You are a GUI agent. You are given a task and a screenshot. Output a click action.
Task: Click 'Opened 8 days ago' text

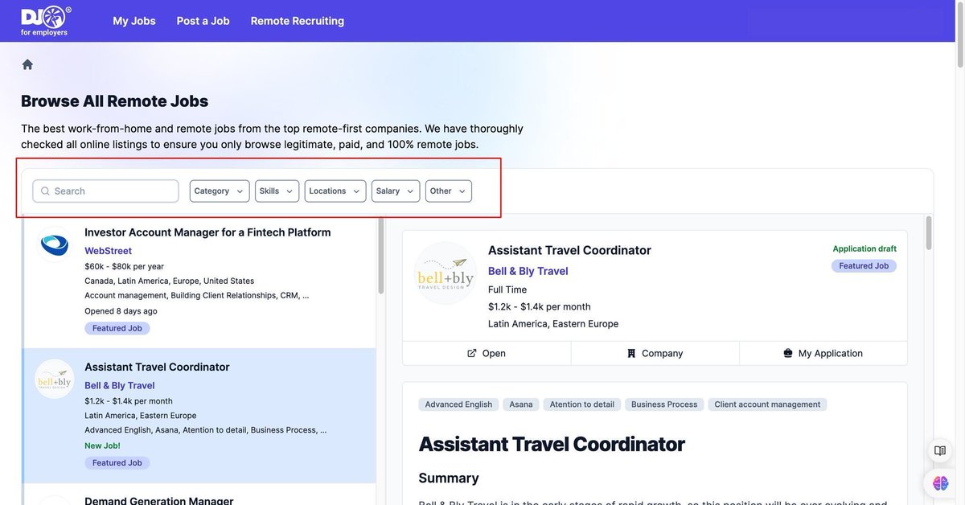(121, 311)
